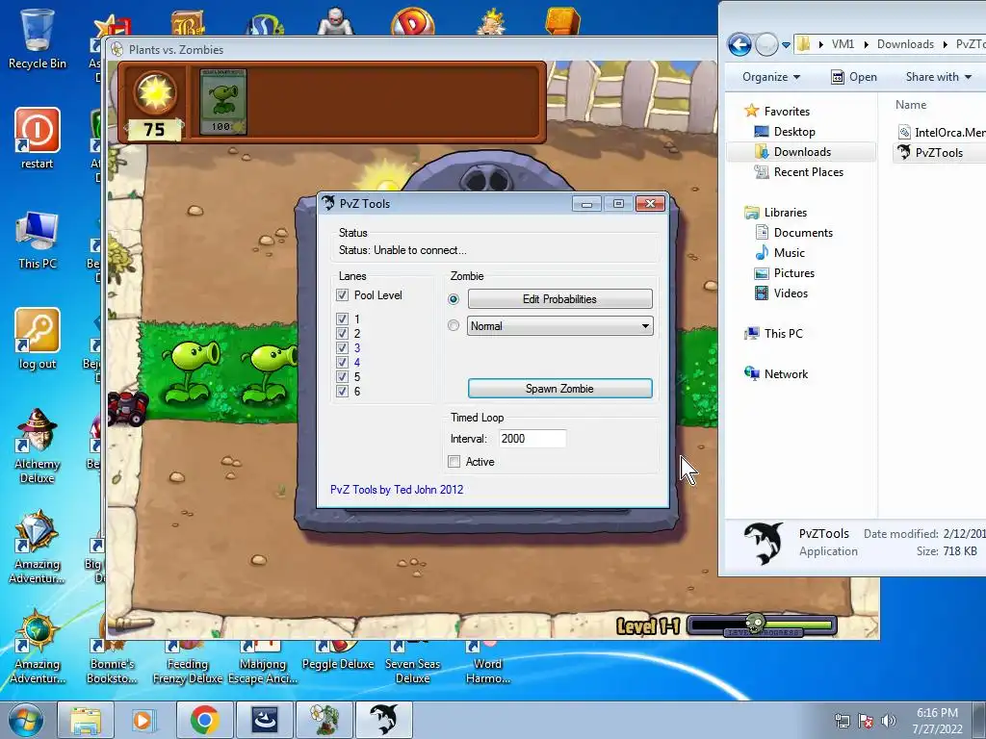The image size is (986, 739).
Task: Click taskbar clock showing 6:16 PM
Action: tap(937, 720)
